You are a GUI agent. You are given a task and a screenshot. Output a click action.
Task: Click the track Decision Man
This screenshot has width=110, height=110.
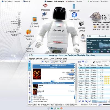click(40, 101)
